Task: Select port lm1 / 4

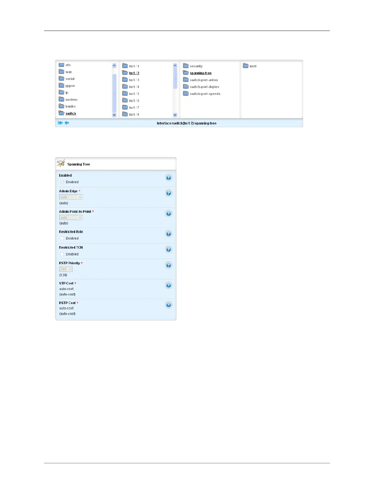Action: (x=131, y=87)
